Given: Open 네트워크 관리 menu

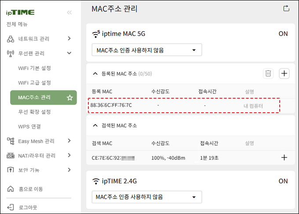Looking at the screenshot, I should [34, 39].
